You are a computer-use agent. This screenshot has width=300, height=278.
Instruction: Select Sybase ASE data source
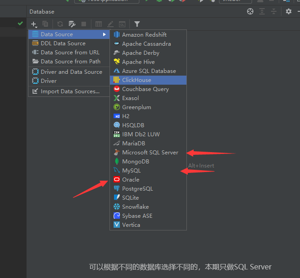148,216
